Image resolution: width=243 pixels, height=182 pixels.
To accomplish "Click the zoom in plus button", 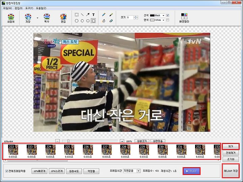I will [122, 141].
